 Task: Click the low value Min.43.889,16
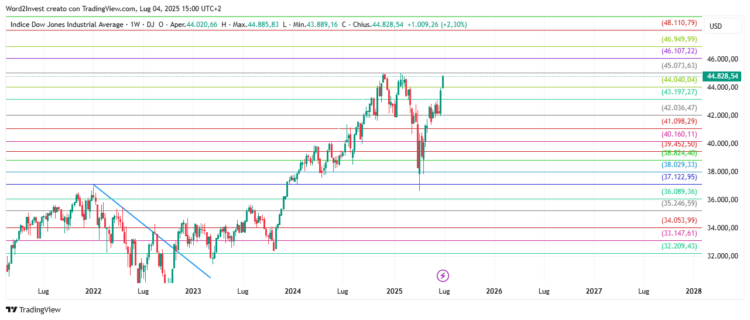tap(314, 25)
